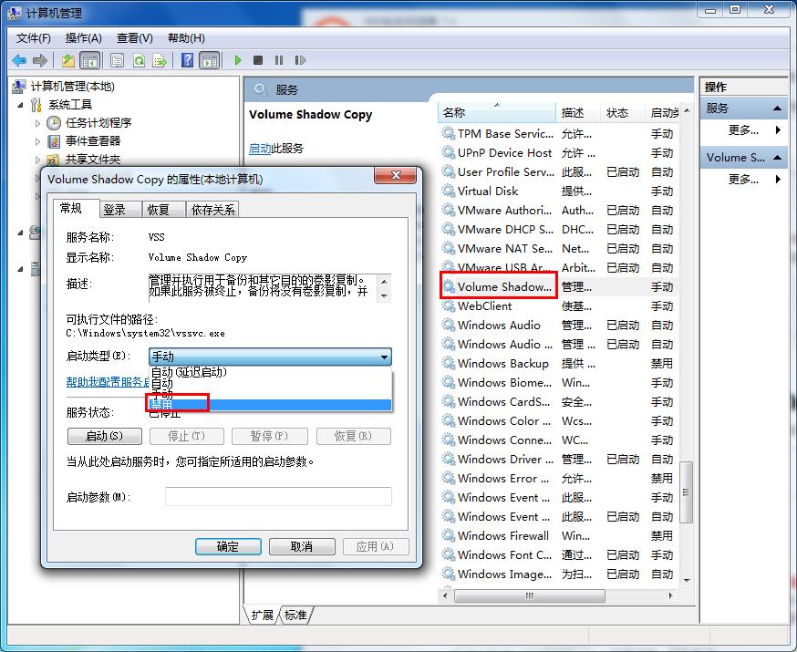Expand the 共享文件夹 tree node
The width and height of the screenshot is (797, 652).
(x=37, y=160)
